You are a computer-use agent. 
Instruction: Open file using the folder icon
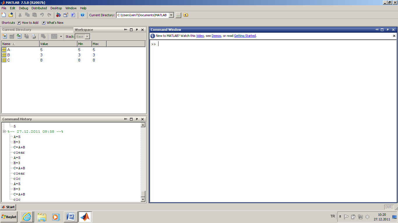[x=11, y=15]
